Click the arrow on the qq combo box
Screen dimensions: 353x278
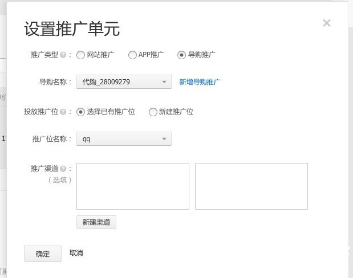(x=164, y=139)
